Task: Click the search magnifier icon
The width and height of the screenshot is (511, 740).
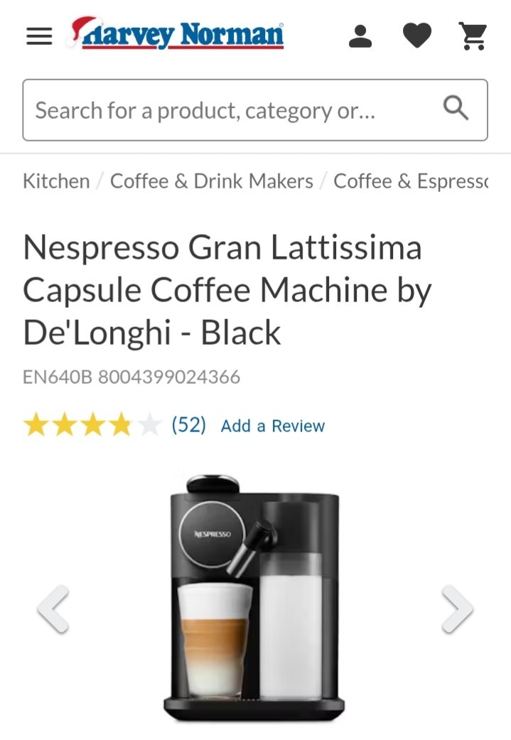Action: point(456,108)
